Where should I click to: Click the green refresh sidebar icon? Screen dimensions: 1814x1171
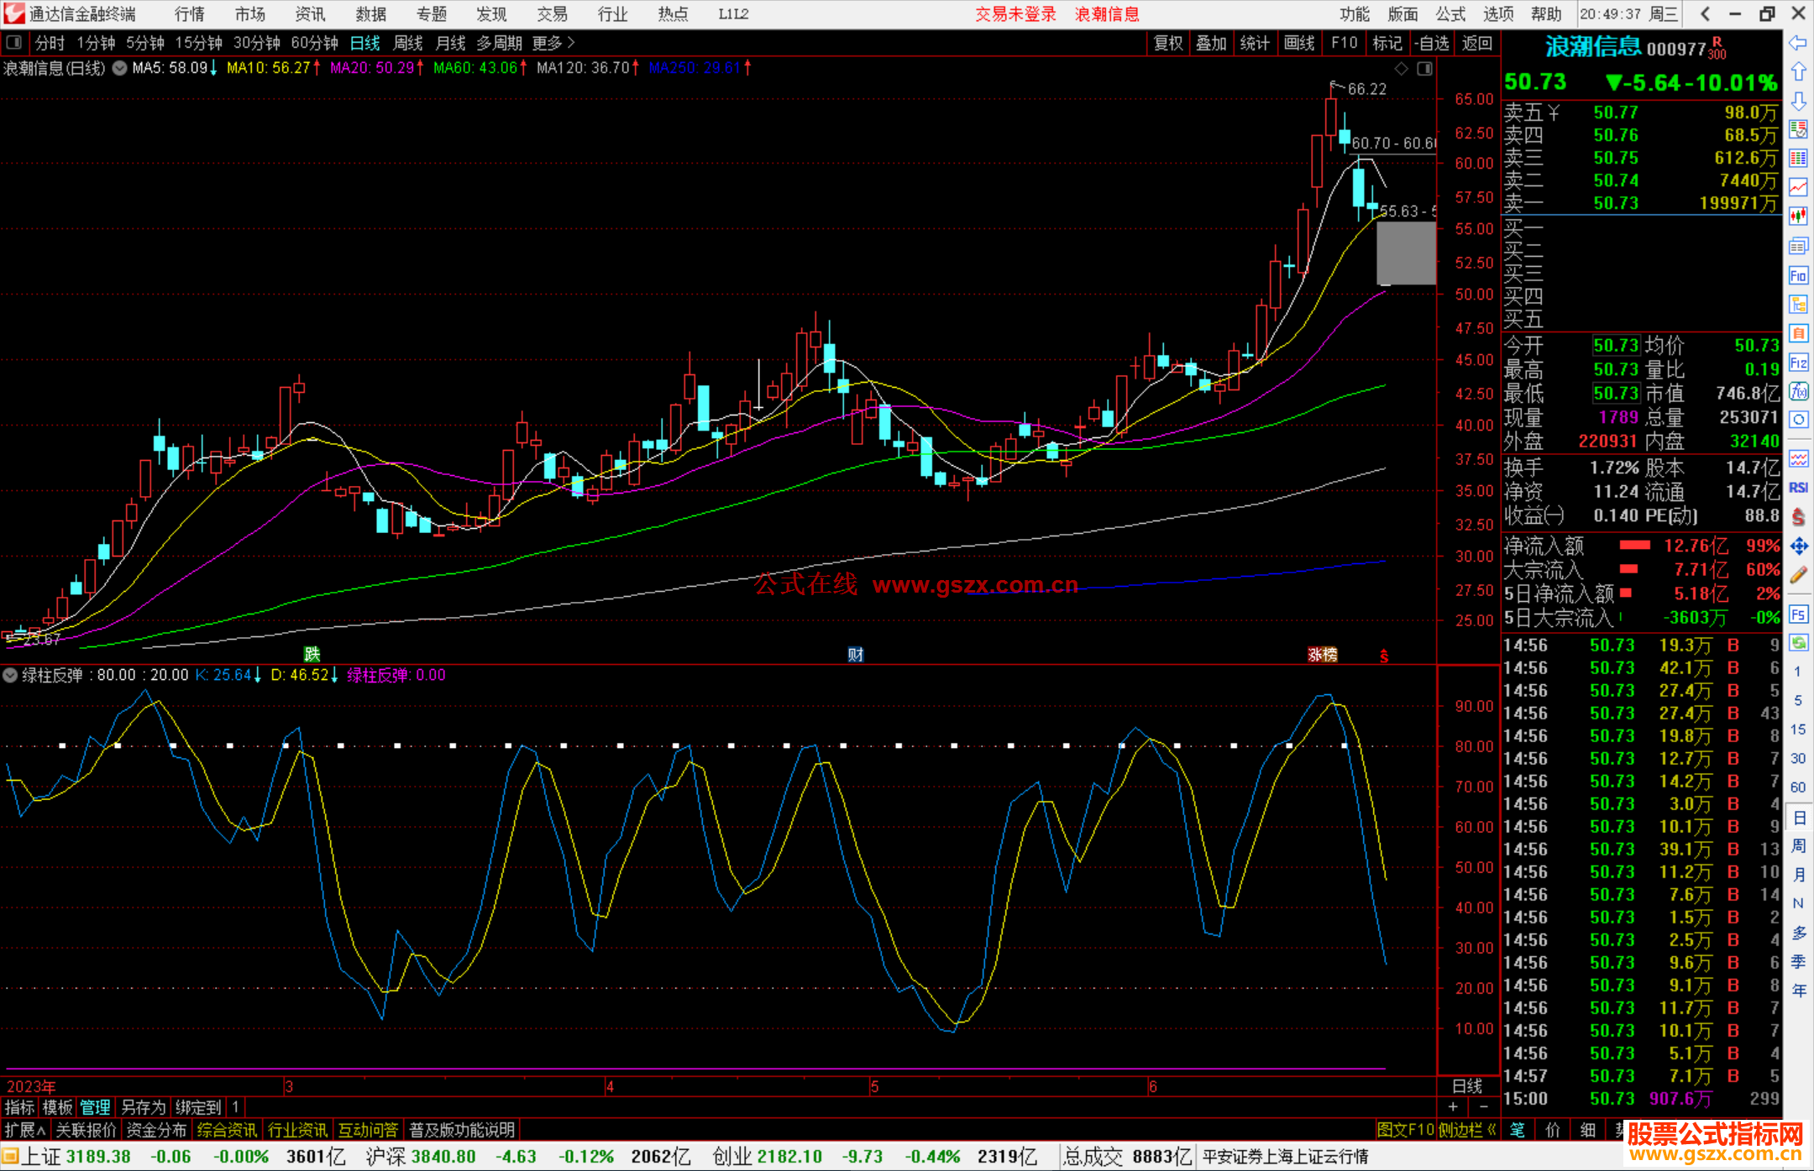pos(1798,643)
